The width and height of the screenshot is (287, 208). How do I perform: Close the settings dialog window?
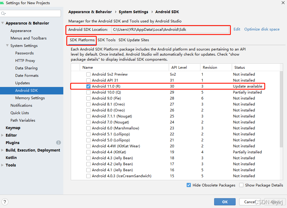pos(283,3)
